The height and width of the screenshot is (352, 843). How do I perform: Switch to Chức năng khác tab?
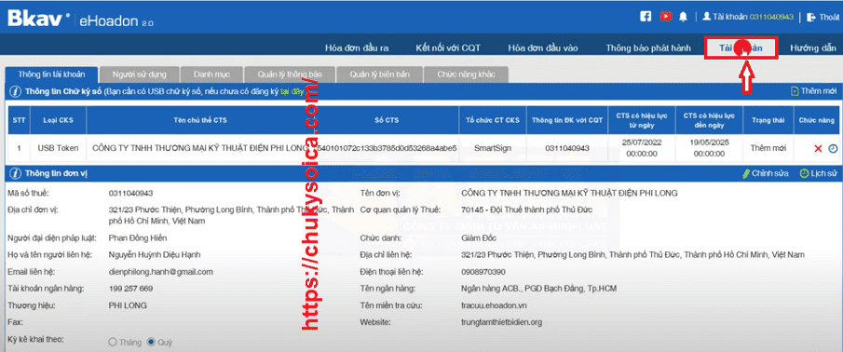coord(466,74)
